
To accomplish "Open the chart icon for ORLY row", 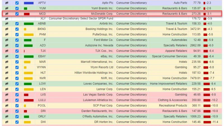I will pyautogui.click(x=7, y=116).
